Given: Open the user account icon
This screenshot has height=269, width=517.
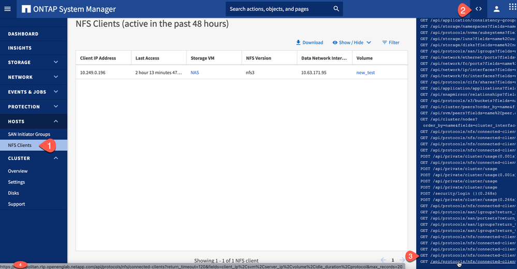Looking at the screenshot, I should pyautogui.click(x=496, y=9).
